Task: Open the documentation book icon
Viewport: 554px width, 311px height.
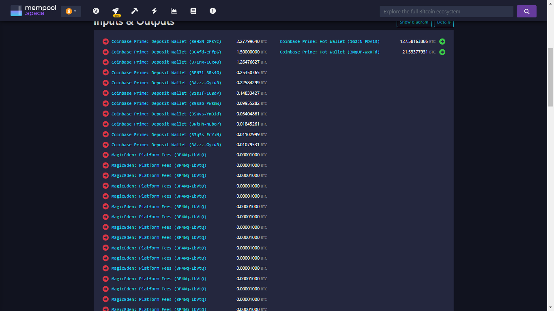Action: (x=193, y=11)
